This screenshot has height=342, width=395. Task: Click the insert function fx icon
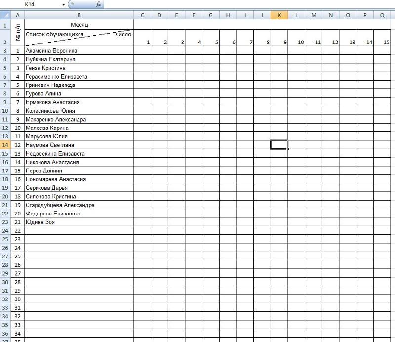tap(98, 4)
